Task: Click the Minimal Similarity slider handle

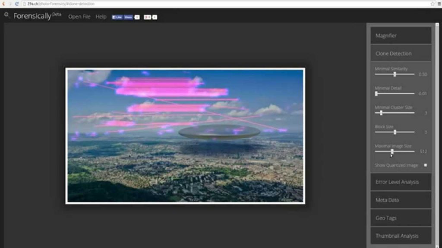Action: tap(395, 74)
